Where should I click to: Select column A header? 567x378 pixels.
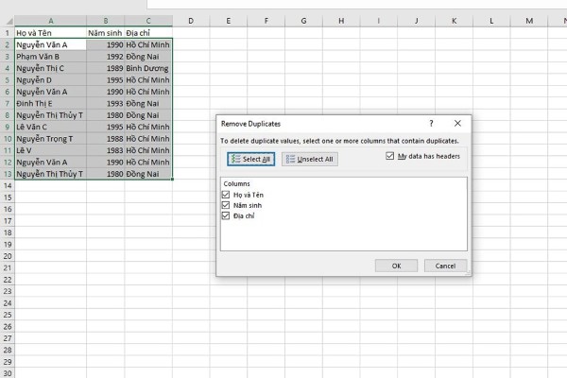[51, 21]
